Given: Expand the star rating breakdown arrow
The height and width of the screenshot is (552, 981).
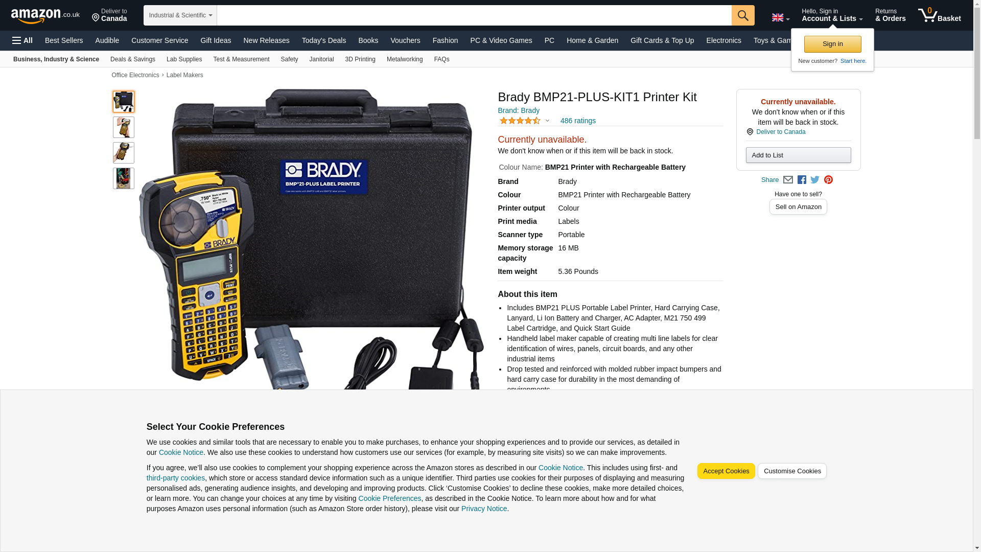Looking at the screenshot, I should coord(547,121).
